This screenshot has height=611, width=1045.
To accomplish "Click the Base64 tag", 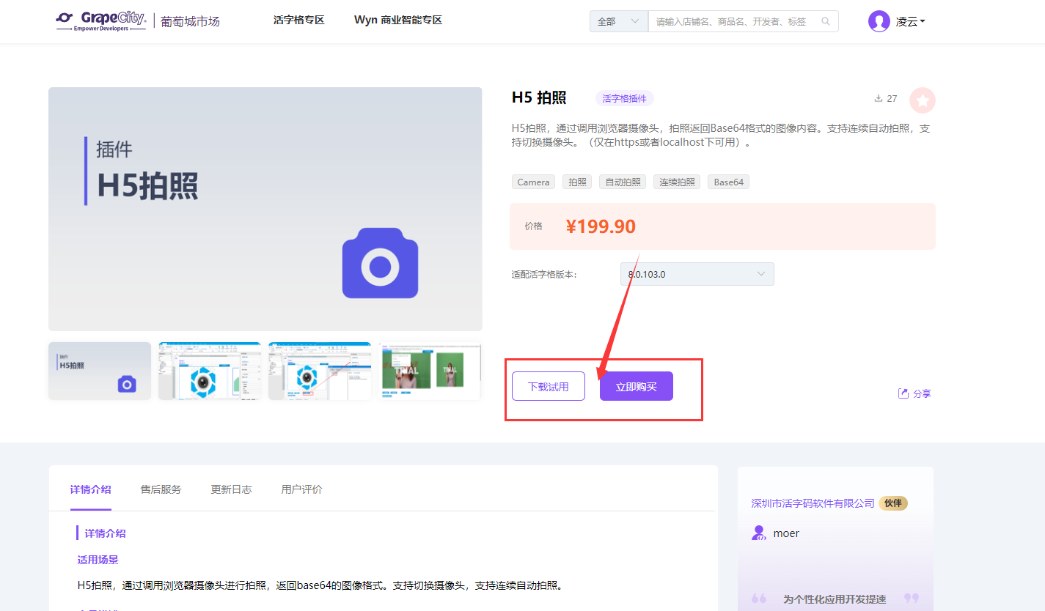I will (x=728, y=182).
